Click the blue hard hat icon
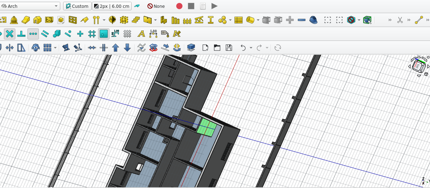The width and height of the screenshot is (430, 188). tap(313, 20)
